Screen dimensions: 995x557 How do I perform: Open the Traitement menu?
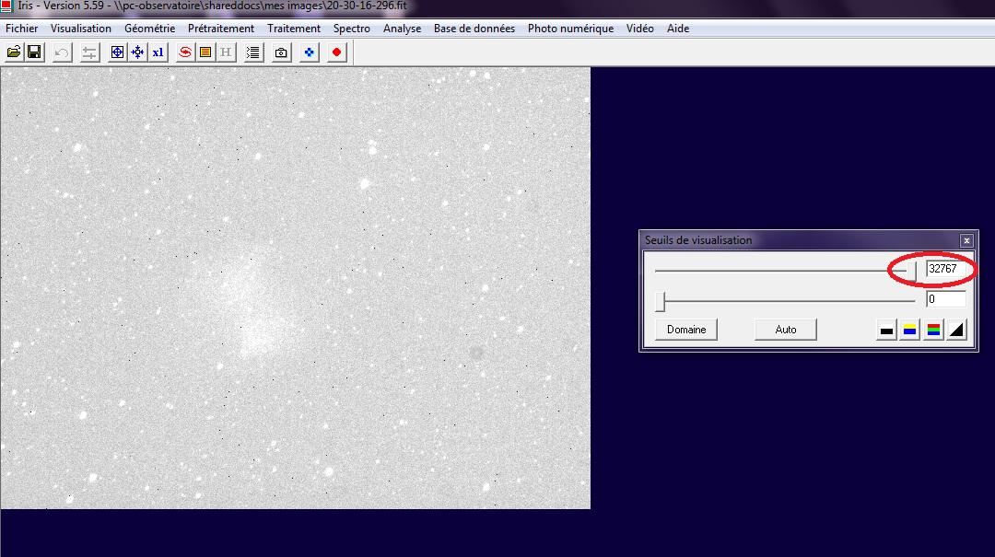[294, 29]
